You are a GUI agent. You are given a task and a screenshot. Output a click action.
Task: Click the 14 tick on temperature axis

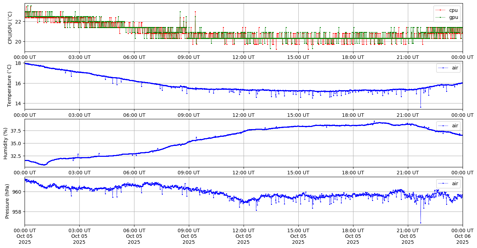[x=19, y=103]
